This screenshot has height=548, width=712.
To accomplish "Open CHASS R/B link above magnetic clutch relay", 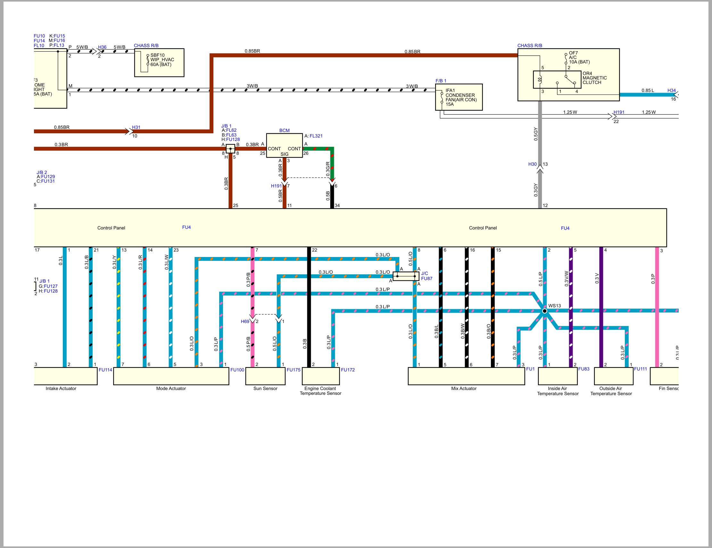I will [x=530, y=45].
